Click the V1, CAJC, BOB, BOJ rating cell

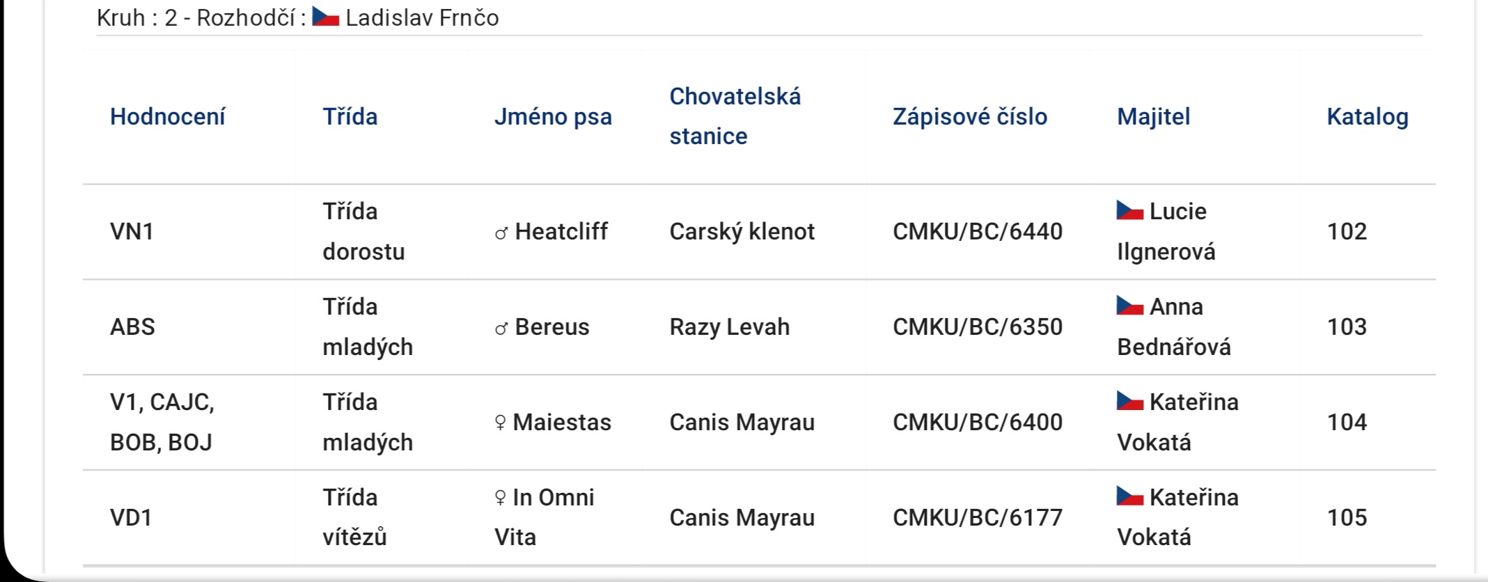click(x=162, y=422)
